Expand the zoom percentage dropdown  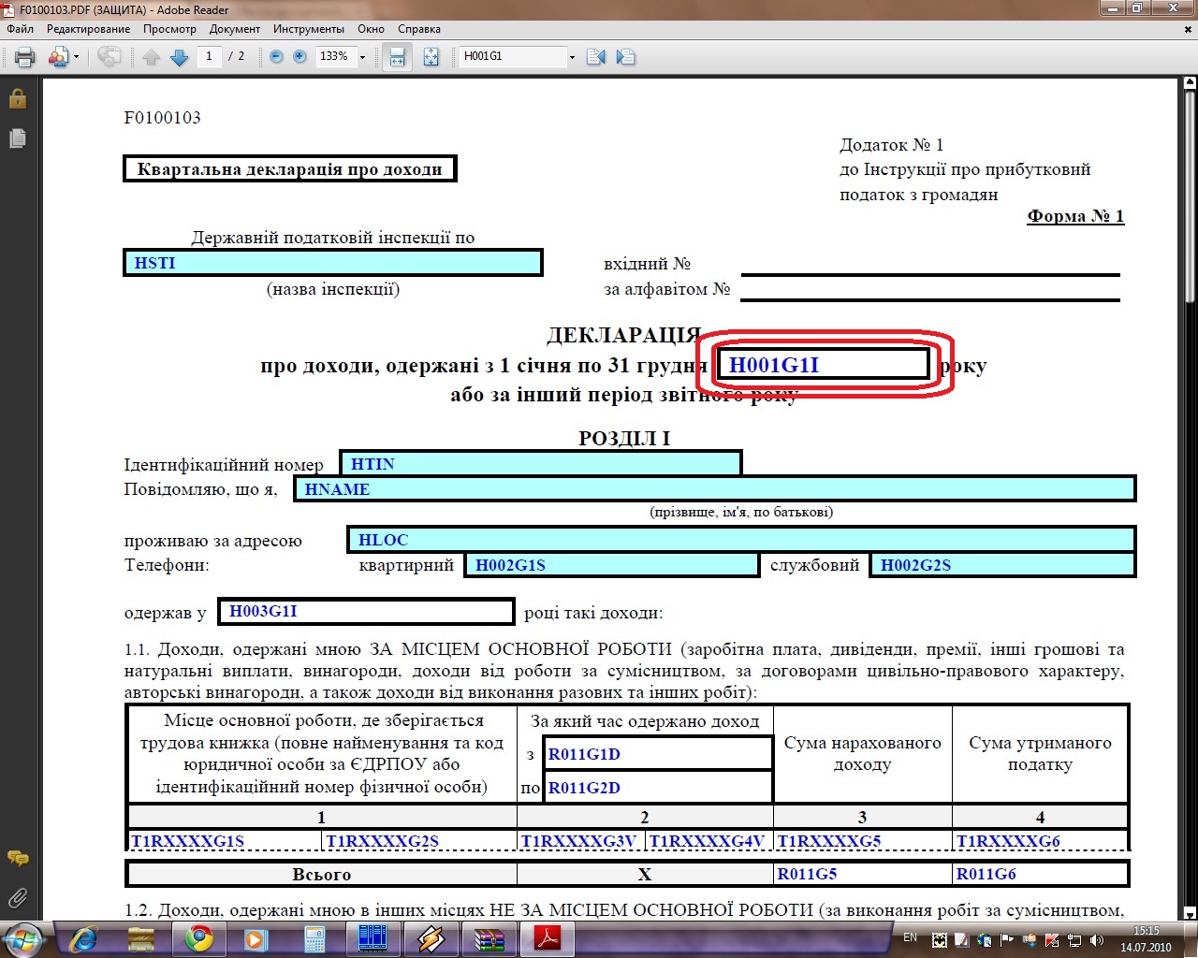[363, 57]
